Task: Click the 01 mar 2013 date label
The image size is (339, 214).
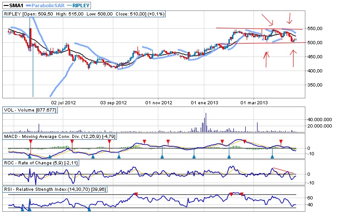Action: point(254,102)
